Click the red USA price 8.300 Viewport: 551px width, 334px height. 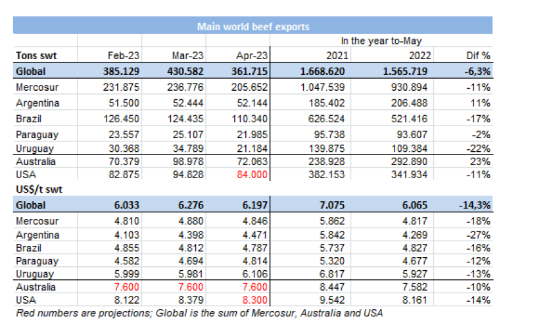(251, 300)
